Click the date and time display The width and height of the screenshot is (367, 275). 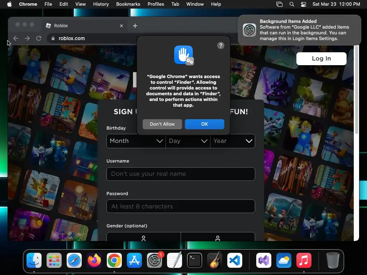[x=336, y=4]
